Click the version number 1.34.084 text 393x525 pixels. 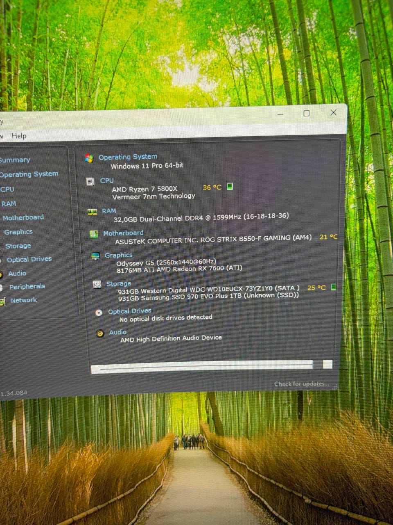tap(14, 393)
